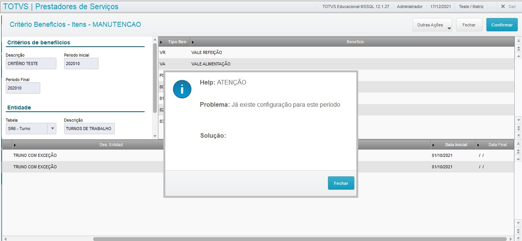Click the Periodo Inicial field
The width and height of the screenshot is (522, 241).
pos(81,64)
